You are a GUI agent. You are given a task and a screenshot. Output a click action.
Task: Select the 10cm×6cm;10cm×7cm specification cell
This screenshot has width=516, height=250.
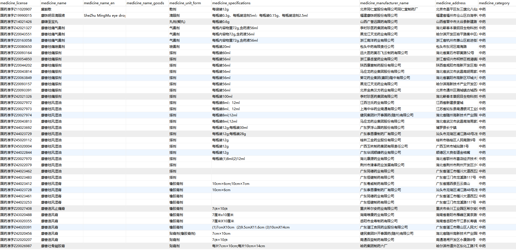tap(231, 184)
